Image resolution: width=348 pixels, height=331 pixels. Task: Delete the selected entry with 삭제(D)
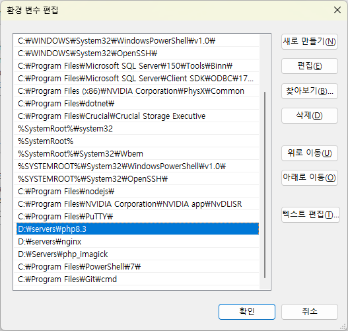(310, 116)
